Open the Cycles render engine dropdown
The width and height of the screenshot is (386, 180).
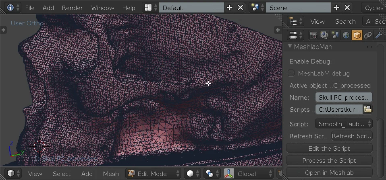374,8
